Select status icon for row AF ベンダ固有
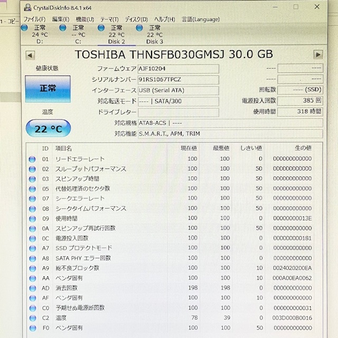 click(x=33, y=298)
